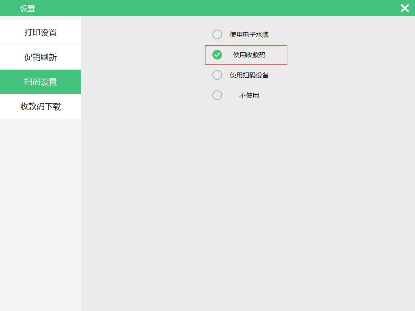
Task: Select the 不使用 radio button
Action: pos(217,95)
